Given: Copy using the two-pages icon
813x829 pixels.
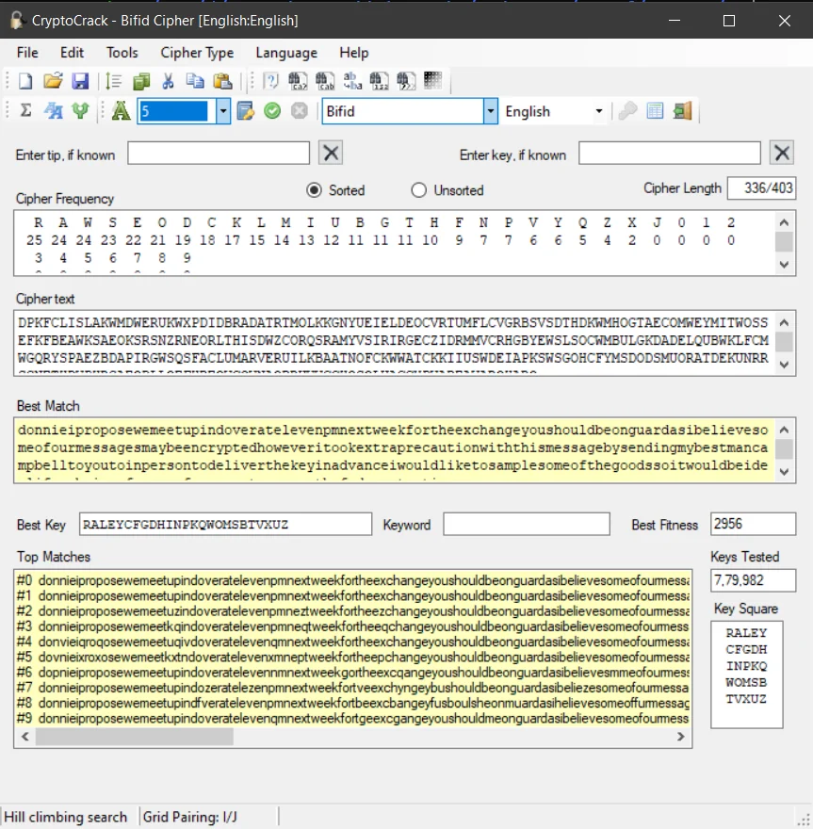Looking at the screenshot, I should [195, 81].
